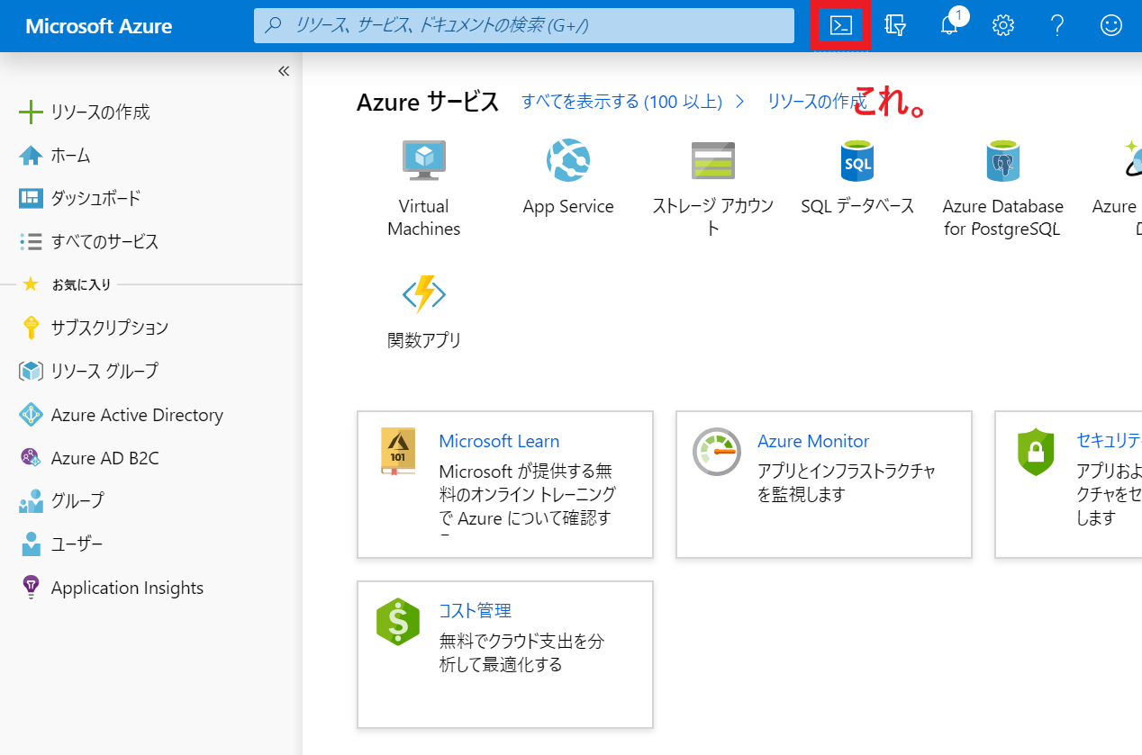Open Virtual Machines service icon
1142x755 pixels.
[x=423, y=162]
